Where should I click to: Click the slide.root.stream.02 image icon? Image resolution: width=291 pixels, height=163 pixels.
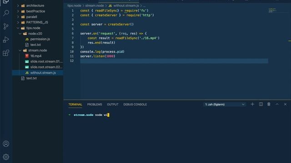(x=27, y=67)
